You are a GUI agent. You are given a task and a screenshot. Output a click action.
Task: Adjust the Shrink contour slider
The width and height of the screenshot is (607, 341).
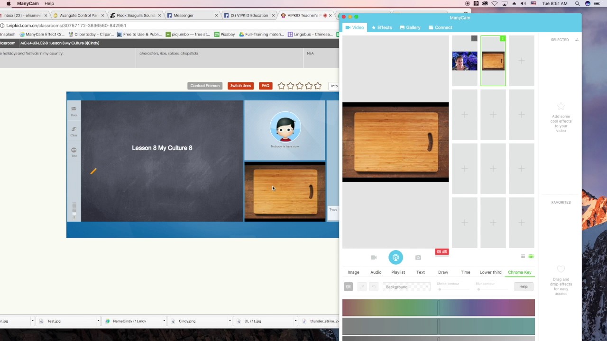point(453,289)
